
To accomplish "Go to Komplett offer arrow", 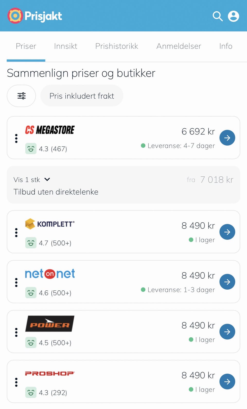I will (227, 232).
